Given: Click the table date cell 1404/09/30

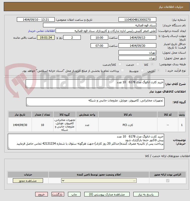Looking at the screenshot, I should [20, 125].
